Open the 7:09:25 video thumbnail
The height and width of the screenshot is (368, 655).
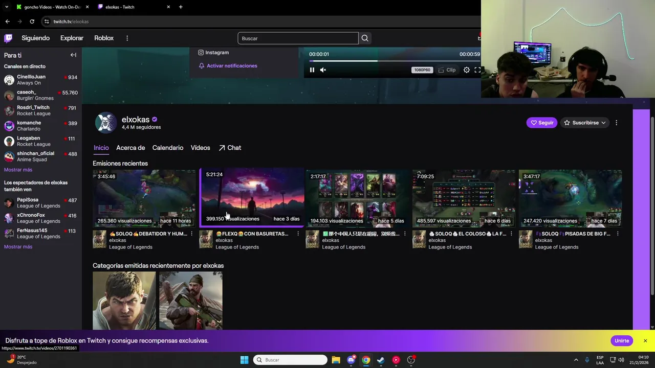click(x=464, y=198)
